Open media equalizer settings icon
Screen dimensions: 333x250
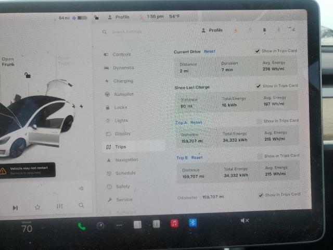(x=60, y=207)
